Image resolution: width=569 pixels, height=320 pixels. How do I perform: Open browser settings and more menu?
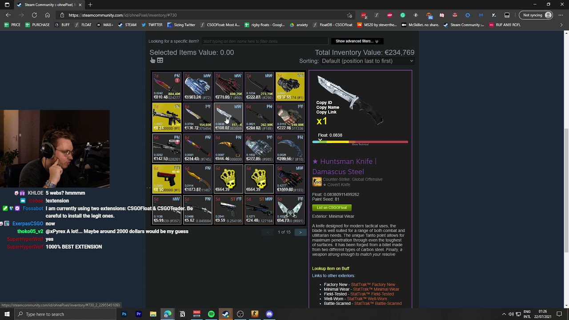click(x=561, y=15)
